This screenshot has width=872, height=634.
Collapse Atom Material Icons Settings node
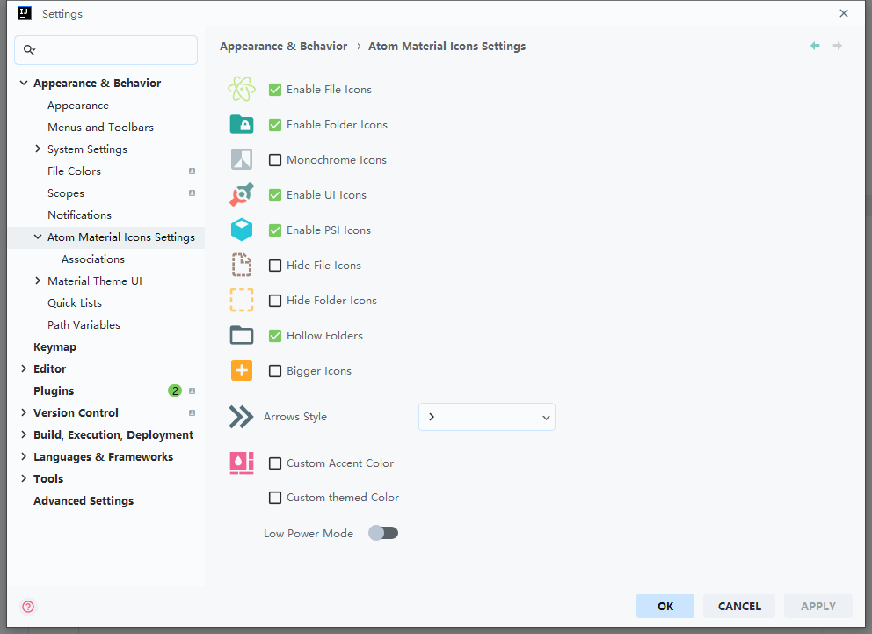point(37,237)
